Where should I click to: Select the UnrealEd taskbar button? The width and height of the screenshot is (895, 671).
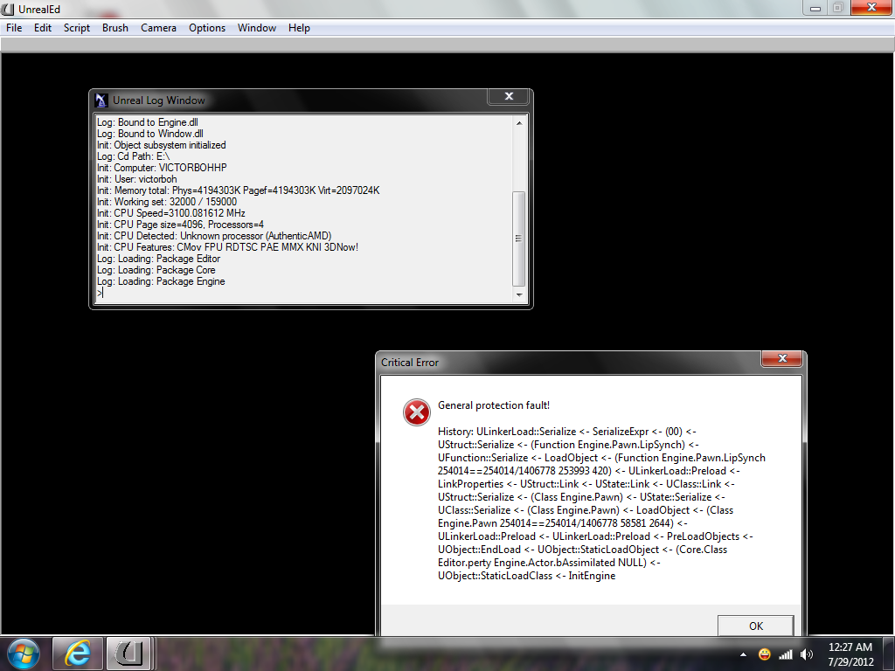pyautogui.click(x=129, y=653)
